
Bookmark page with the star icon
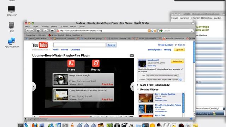tap(152, 31)
